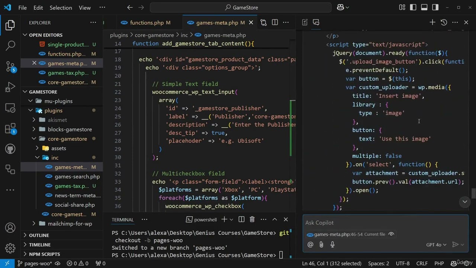Open the Copilot menu in title bar
476x268 pixels.
pos(343,7)
